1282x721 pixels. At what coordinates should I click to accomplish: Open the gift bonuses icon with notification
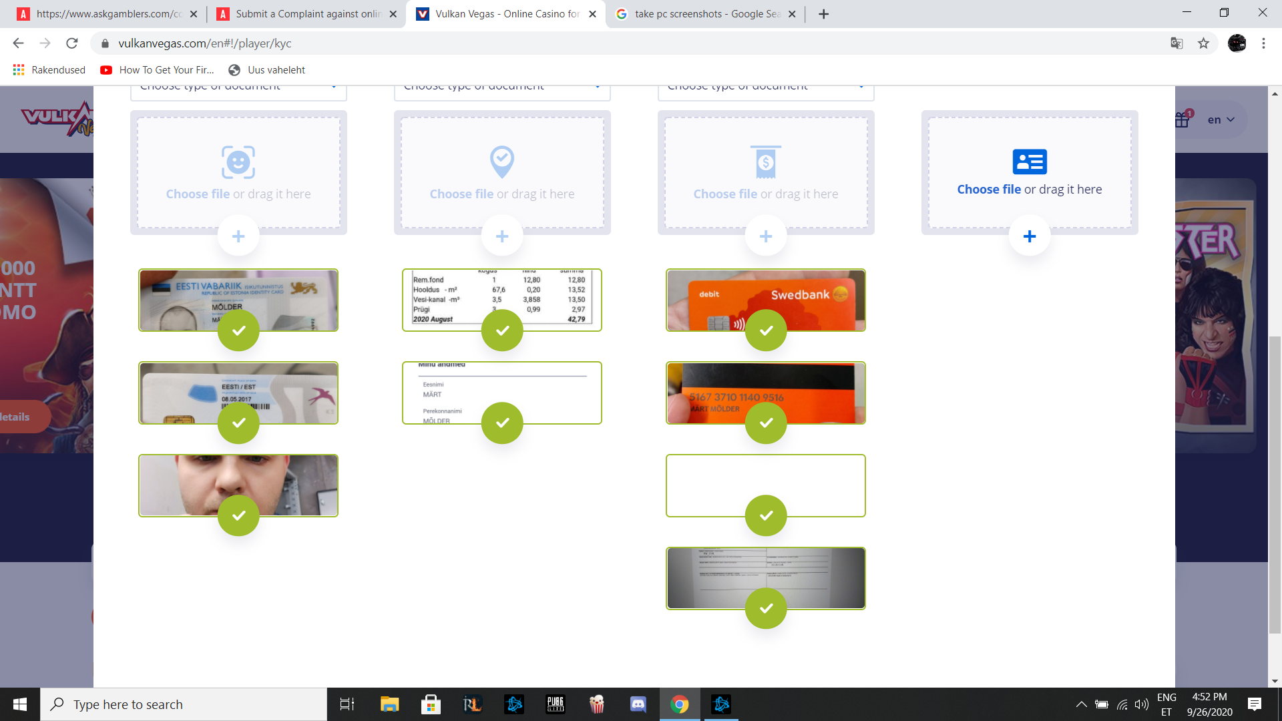(x=1183, y=118)
